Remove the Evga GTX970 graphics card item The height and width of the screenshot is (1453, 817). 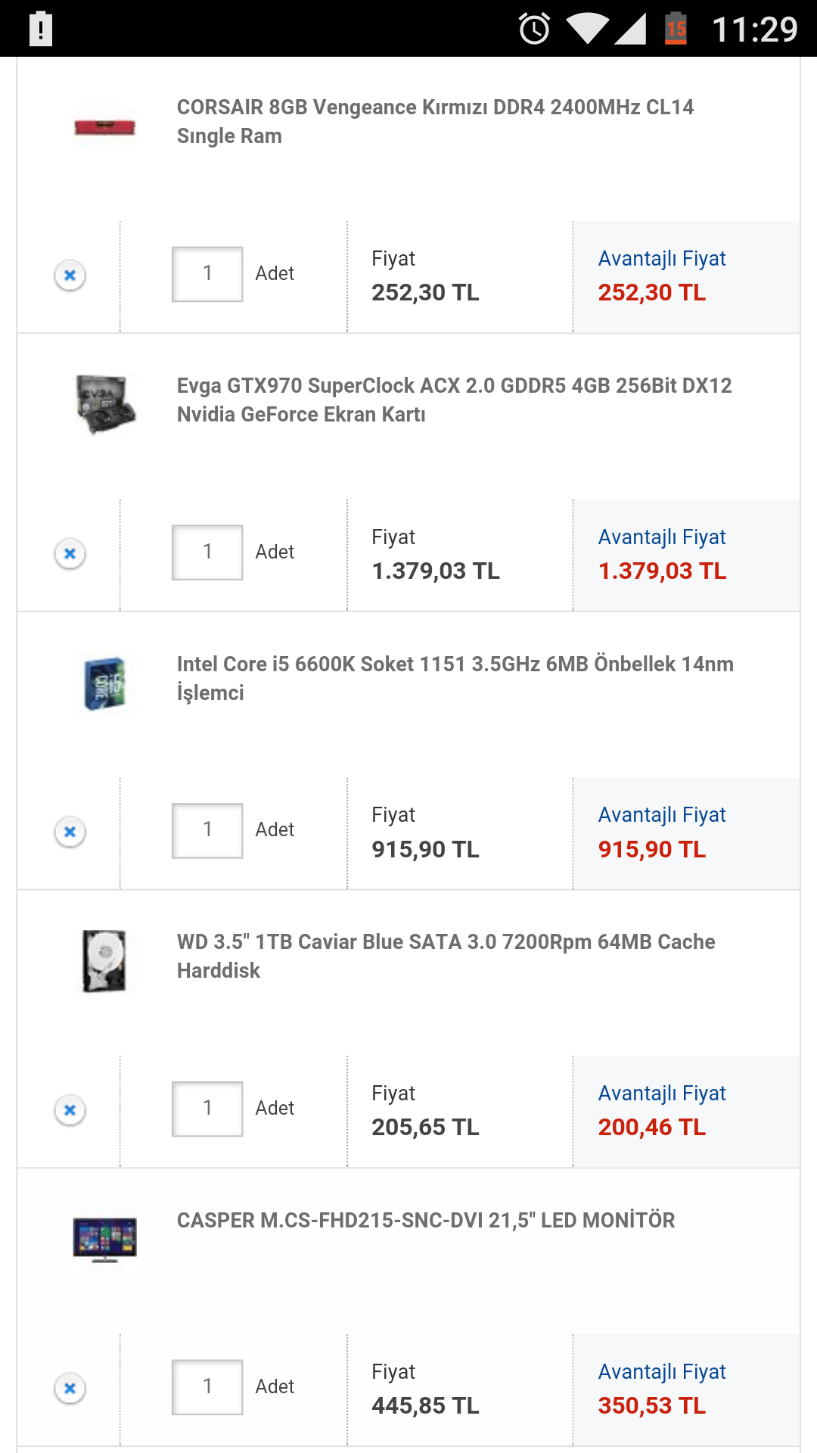[x=70, y=554]
